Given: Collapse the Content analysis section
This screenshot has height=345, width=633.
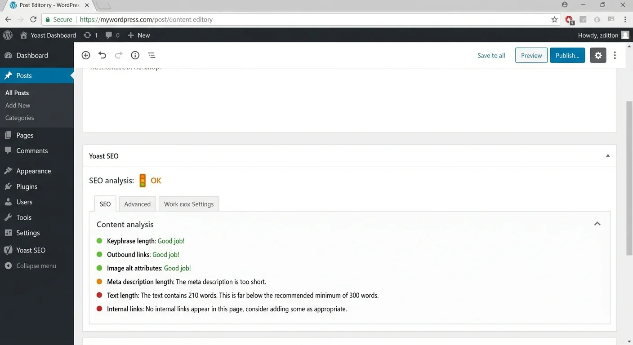Looking at the screenshot, I should pos(597,224).
